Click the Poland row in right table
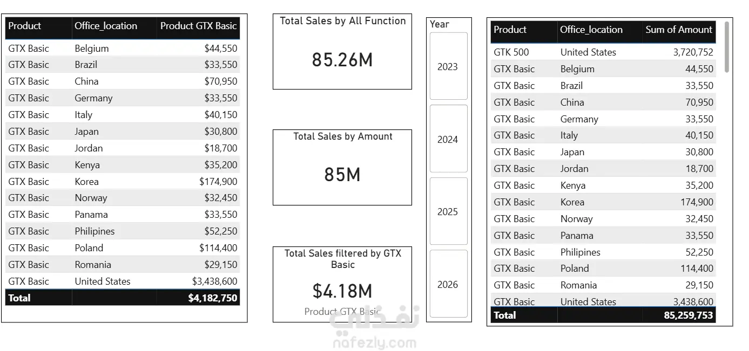The image size is (749, 351). 603,269
